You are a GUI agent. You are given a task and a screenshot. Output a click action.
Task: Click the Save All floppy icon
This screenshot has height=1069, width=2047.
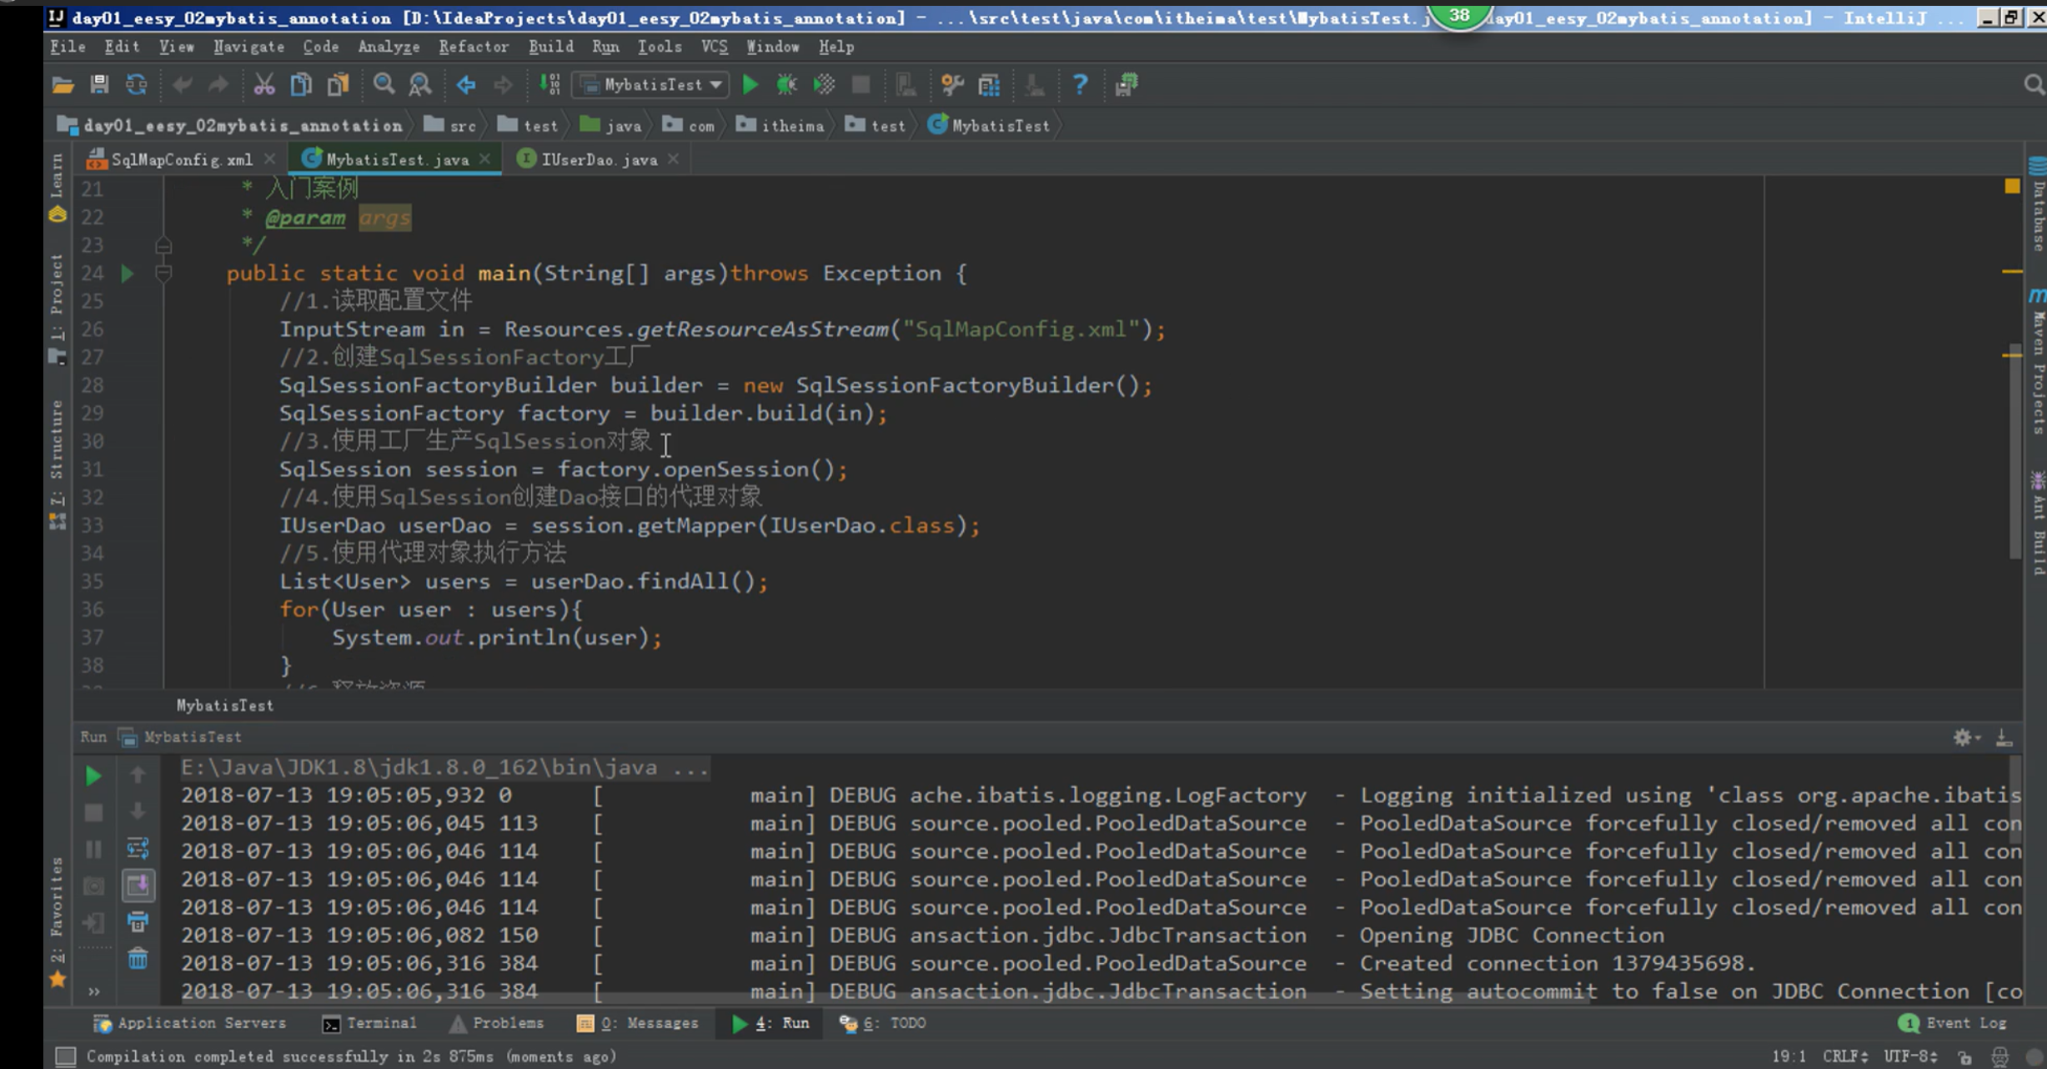pyautogui.click(x=99, y=84)
